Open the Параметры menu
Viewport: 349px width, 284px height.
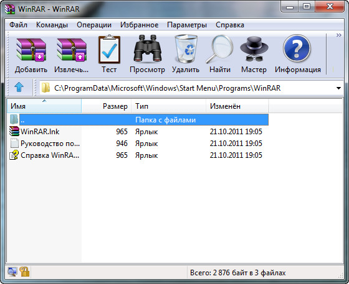187,25
